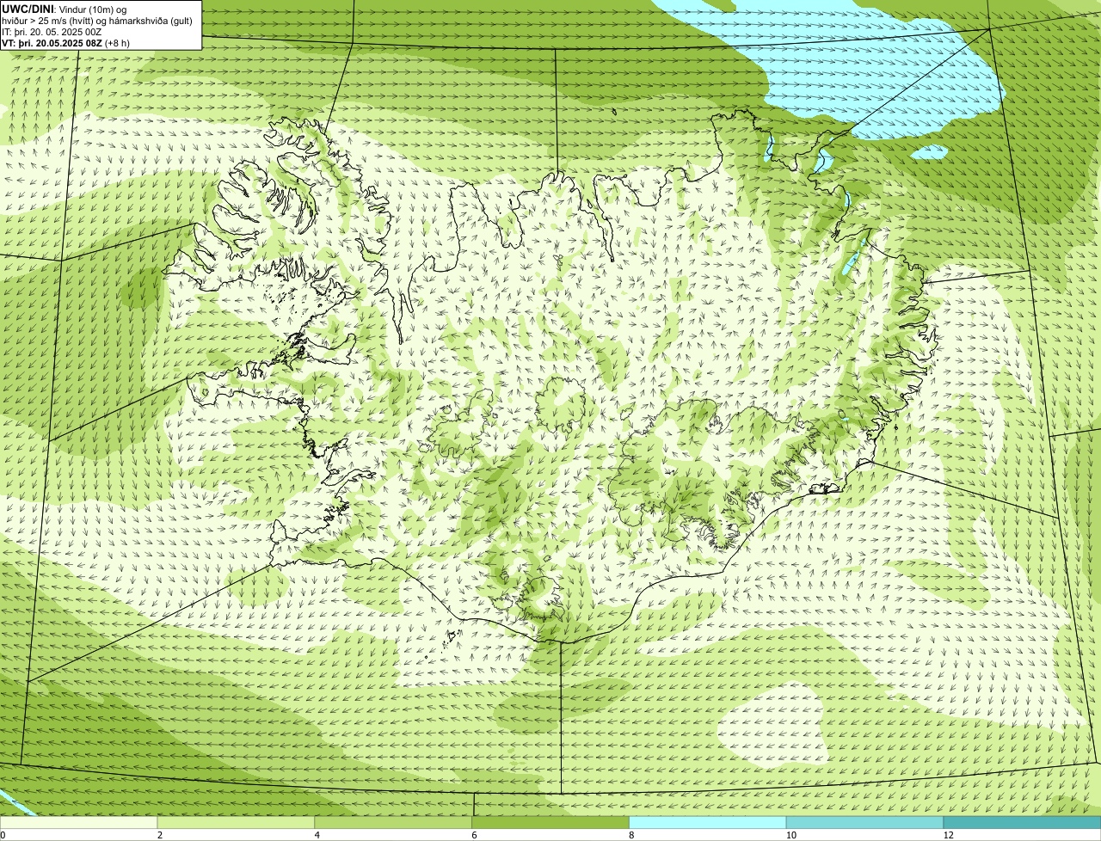Click the 'VT: þri. 20.05.2025 08Z' line
Screen dimensions: 1101x841
pos(66,43)
